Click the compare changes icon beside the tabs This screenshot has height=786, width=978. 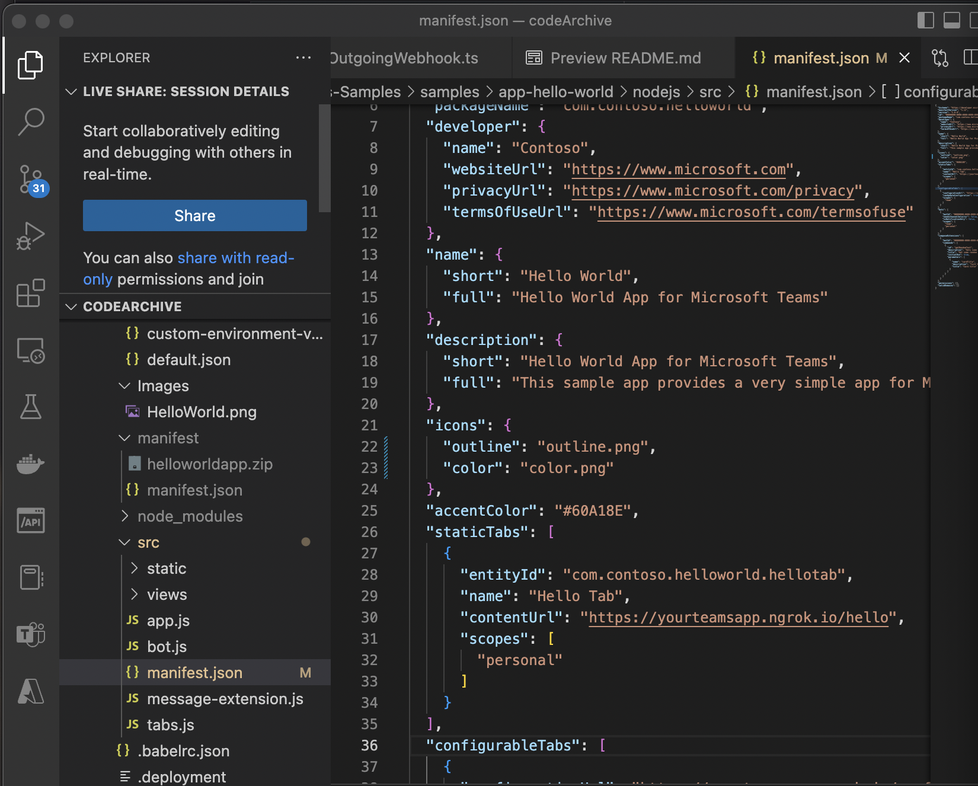[939, 57]
